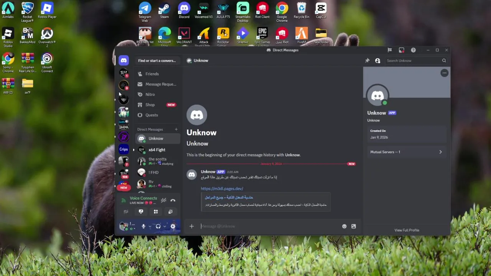Open Telegram Web desktop shortcut
491x276 pixels.
pyautogui.click(x=145, y=11)
